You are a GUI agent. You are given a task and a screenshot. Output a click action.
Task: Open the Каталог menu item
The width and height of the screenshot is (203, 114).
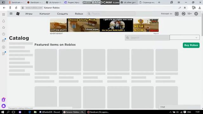pos(45,14)
